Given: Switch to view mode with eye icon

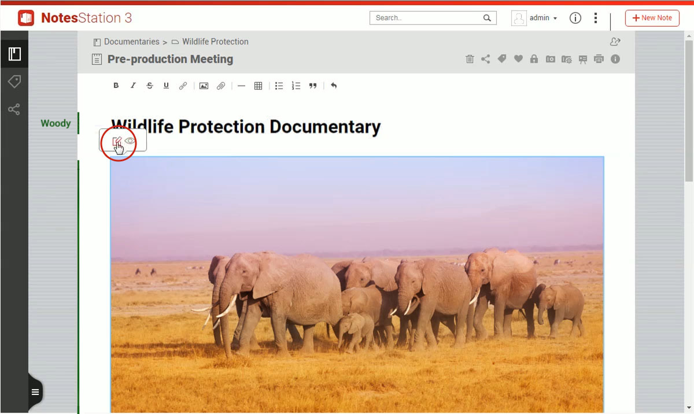Looking at the screenshot, I should (130, 141).
